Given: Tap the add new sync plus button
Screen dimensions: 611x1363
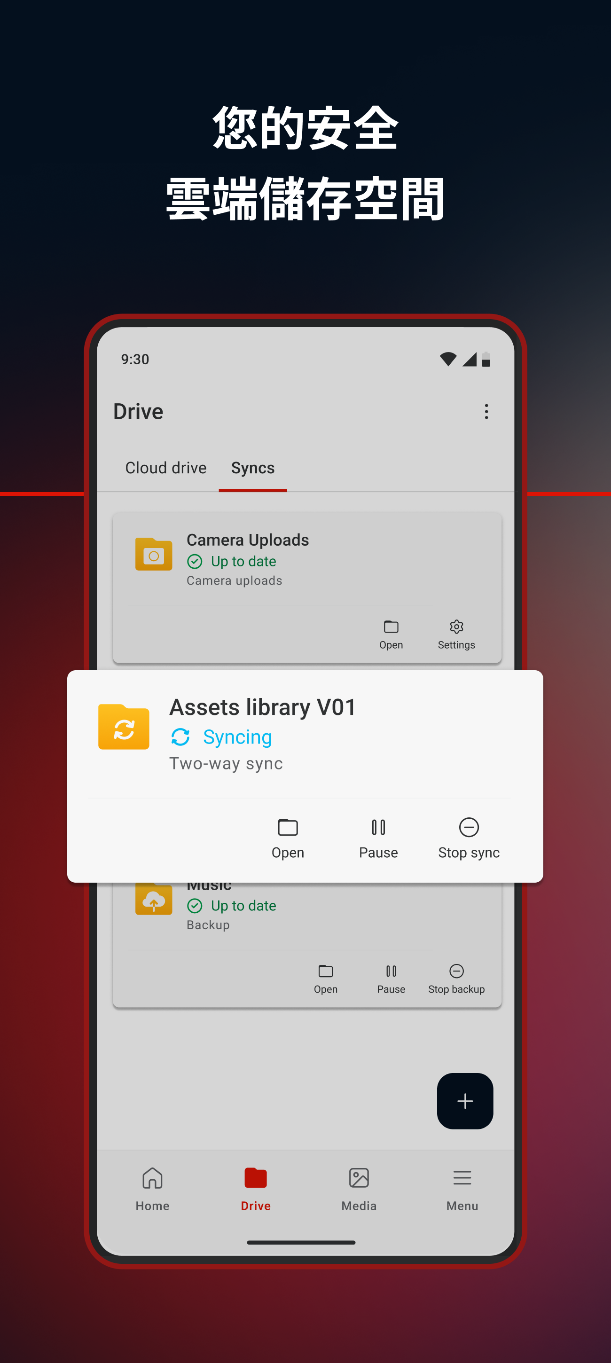Looking at the screenshot, I should (x=465, y=1101).
